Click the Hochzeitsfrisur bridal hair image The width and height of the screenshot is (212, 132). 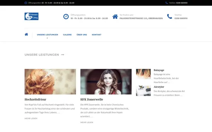50,82
